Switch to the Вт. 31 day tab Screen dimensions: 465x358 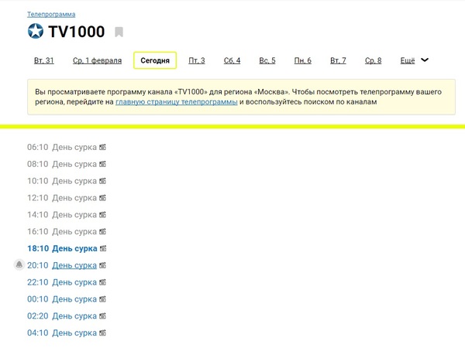click(x=44, y=60)
